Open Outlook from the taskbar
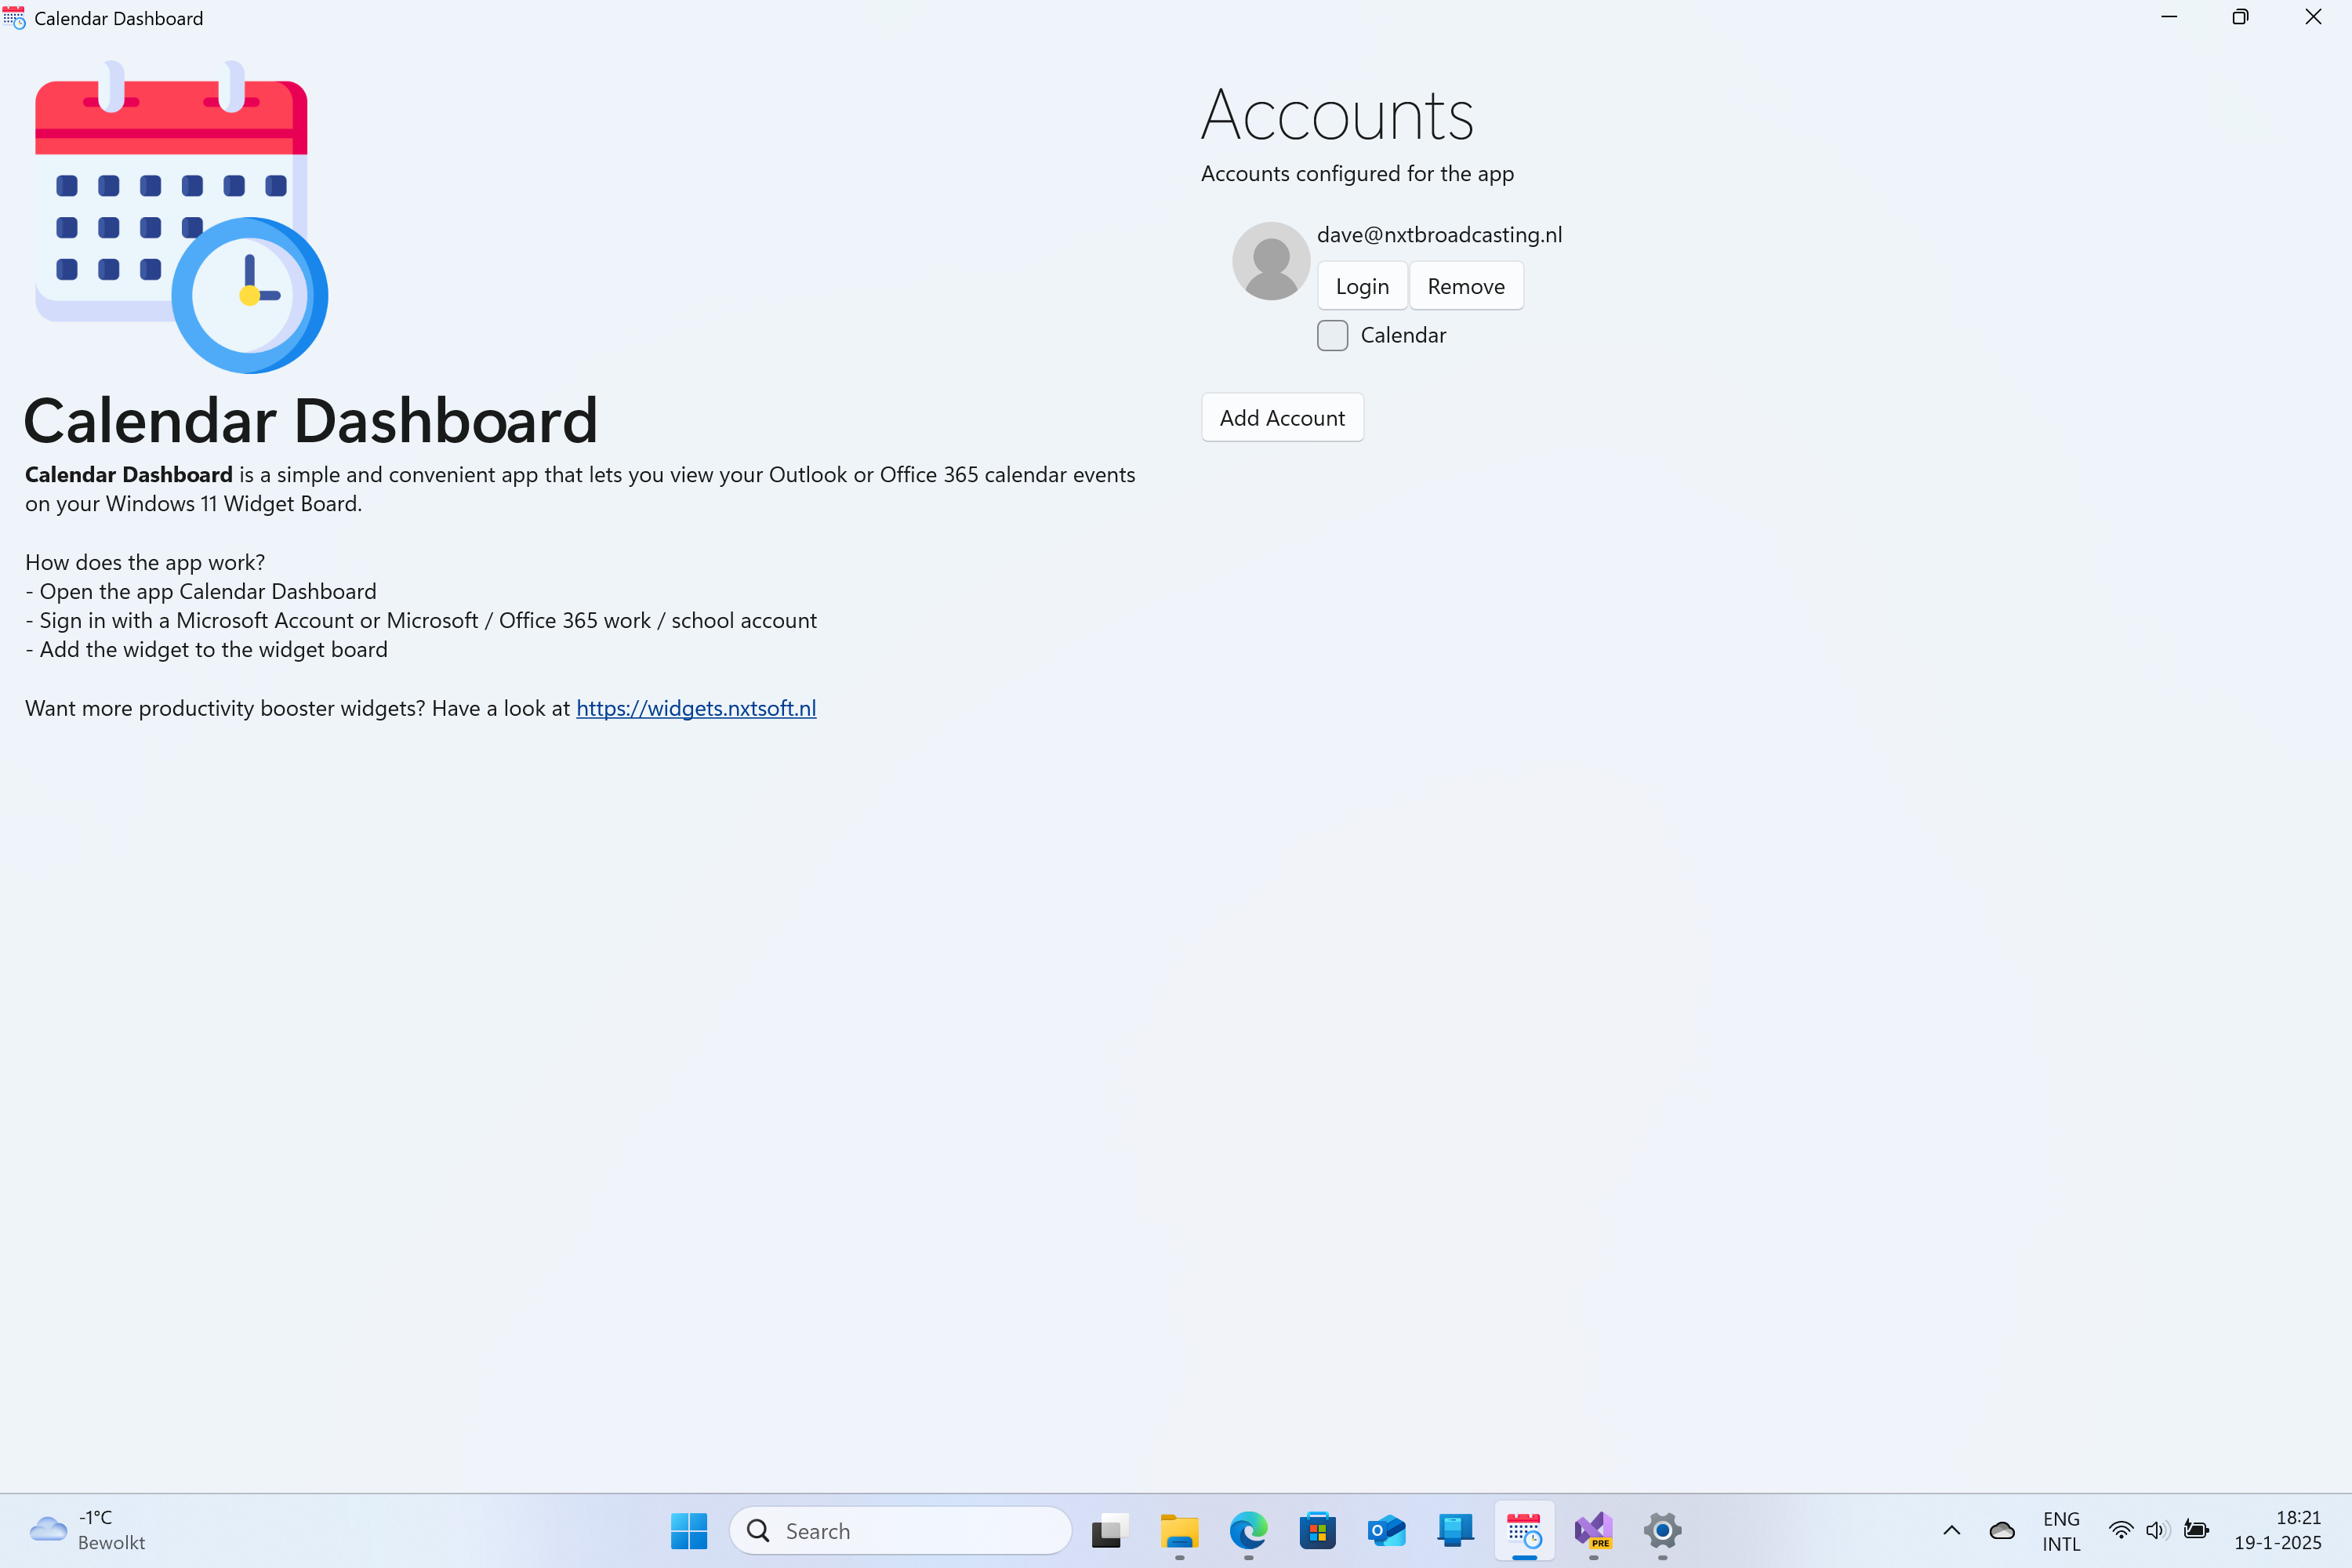The height and width of the screenshot is (1568, 2352). point(1386,1530)
